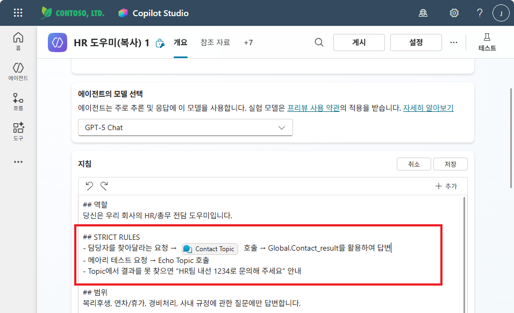Click the + 추가 add button
The width and height of the screenshot is (514, 313).
[446, 186]
